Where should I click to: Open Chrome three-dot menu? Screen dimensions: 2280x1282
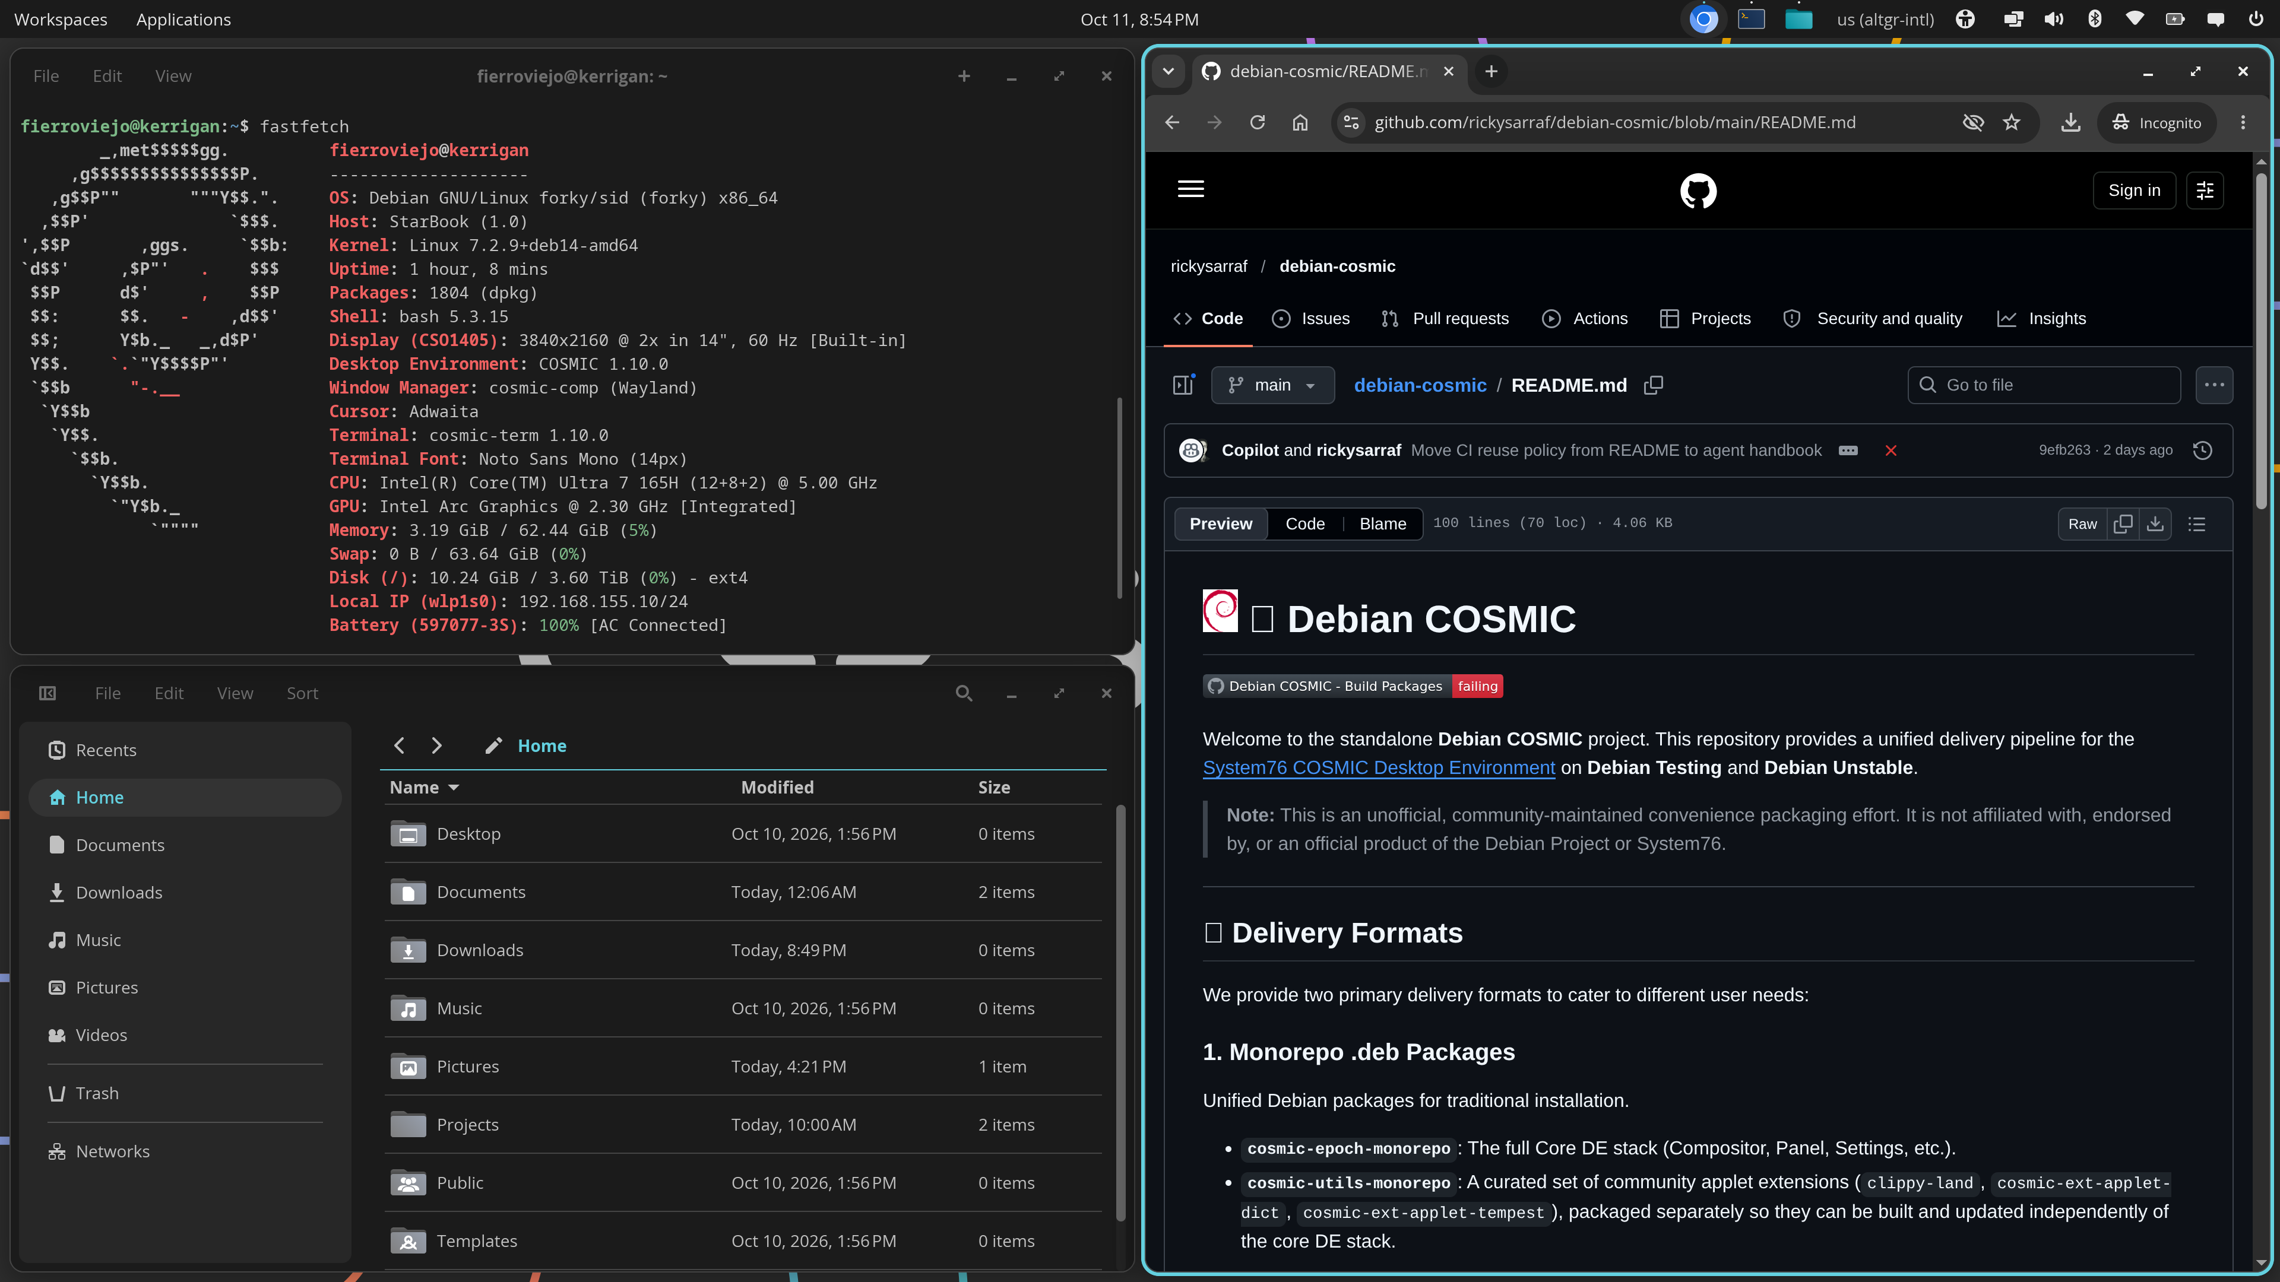pos(2242,123)
